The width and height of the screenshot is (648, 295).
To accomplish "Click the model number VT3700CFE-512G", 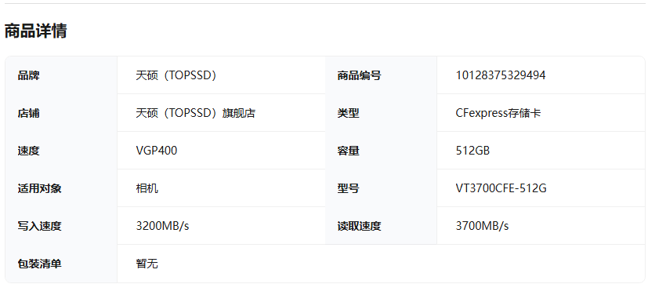I will (x=501, y=188).
